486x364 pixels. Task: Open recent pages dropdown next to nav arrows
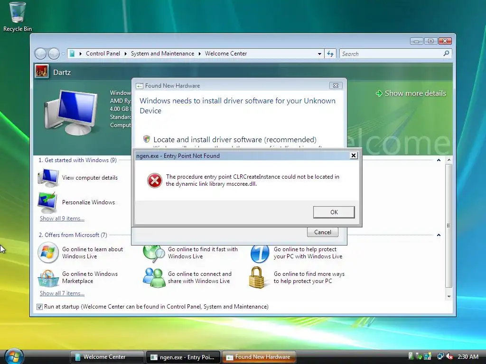pyautogui.click(x=63, y=54)
